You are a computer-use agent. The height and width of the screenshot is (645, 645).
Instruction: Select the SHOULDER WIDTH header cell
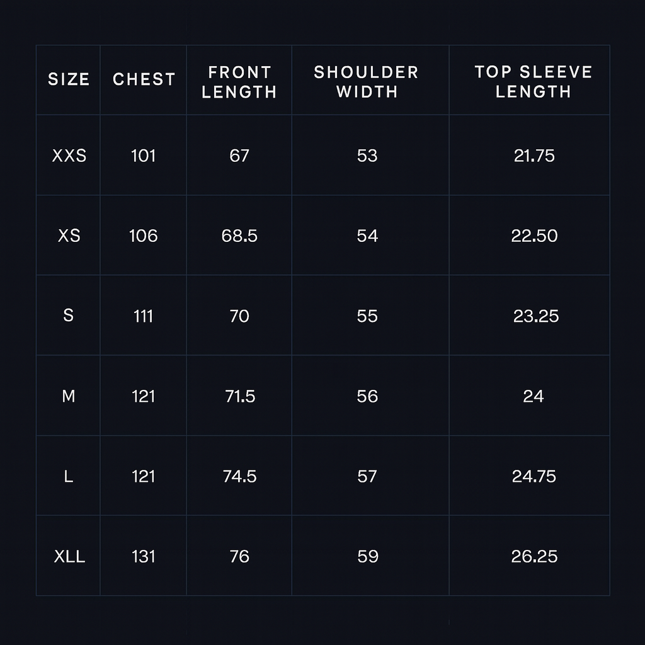coord(367,82)
